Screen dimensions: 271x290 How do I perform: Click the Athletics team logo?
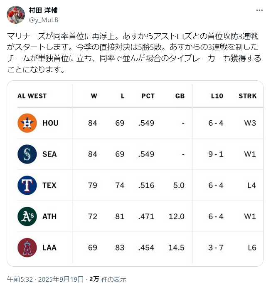pos(27,216)
